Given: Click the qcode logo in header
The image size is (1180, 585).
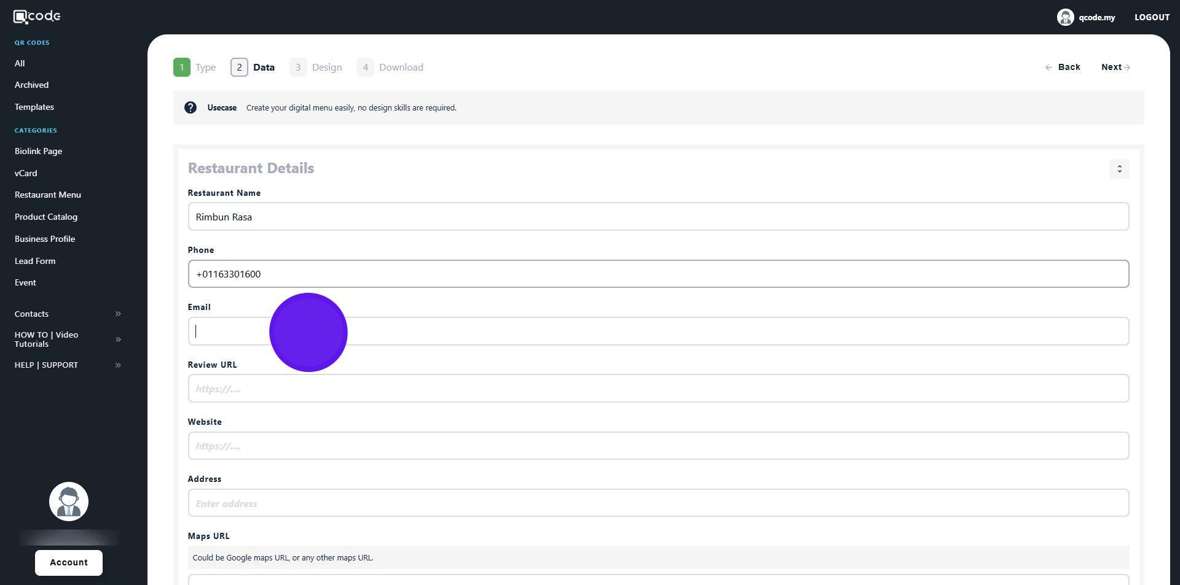Looking at the screenshot, I should click(x=37, y=17).
